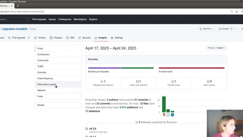This screenshot has height=137, width=243.
Task: Open a new Chrome tab
Action: click(18, 6)
